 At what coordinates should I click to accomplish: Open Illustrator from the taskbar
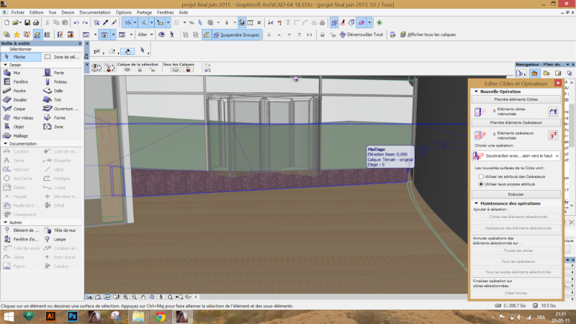(x=50, y=316)
